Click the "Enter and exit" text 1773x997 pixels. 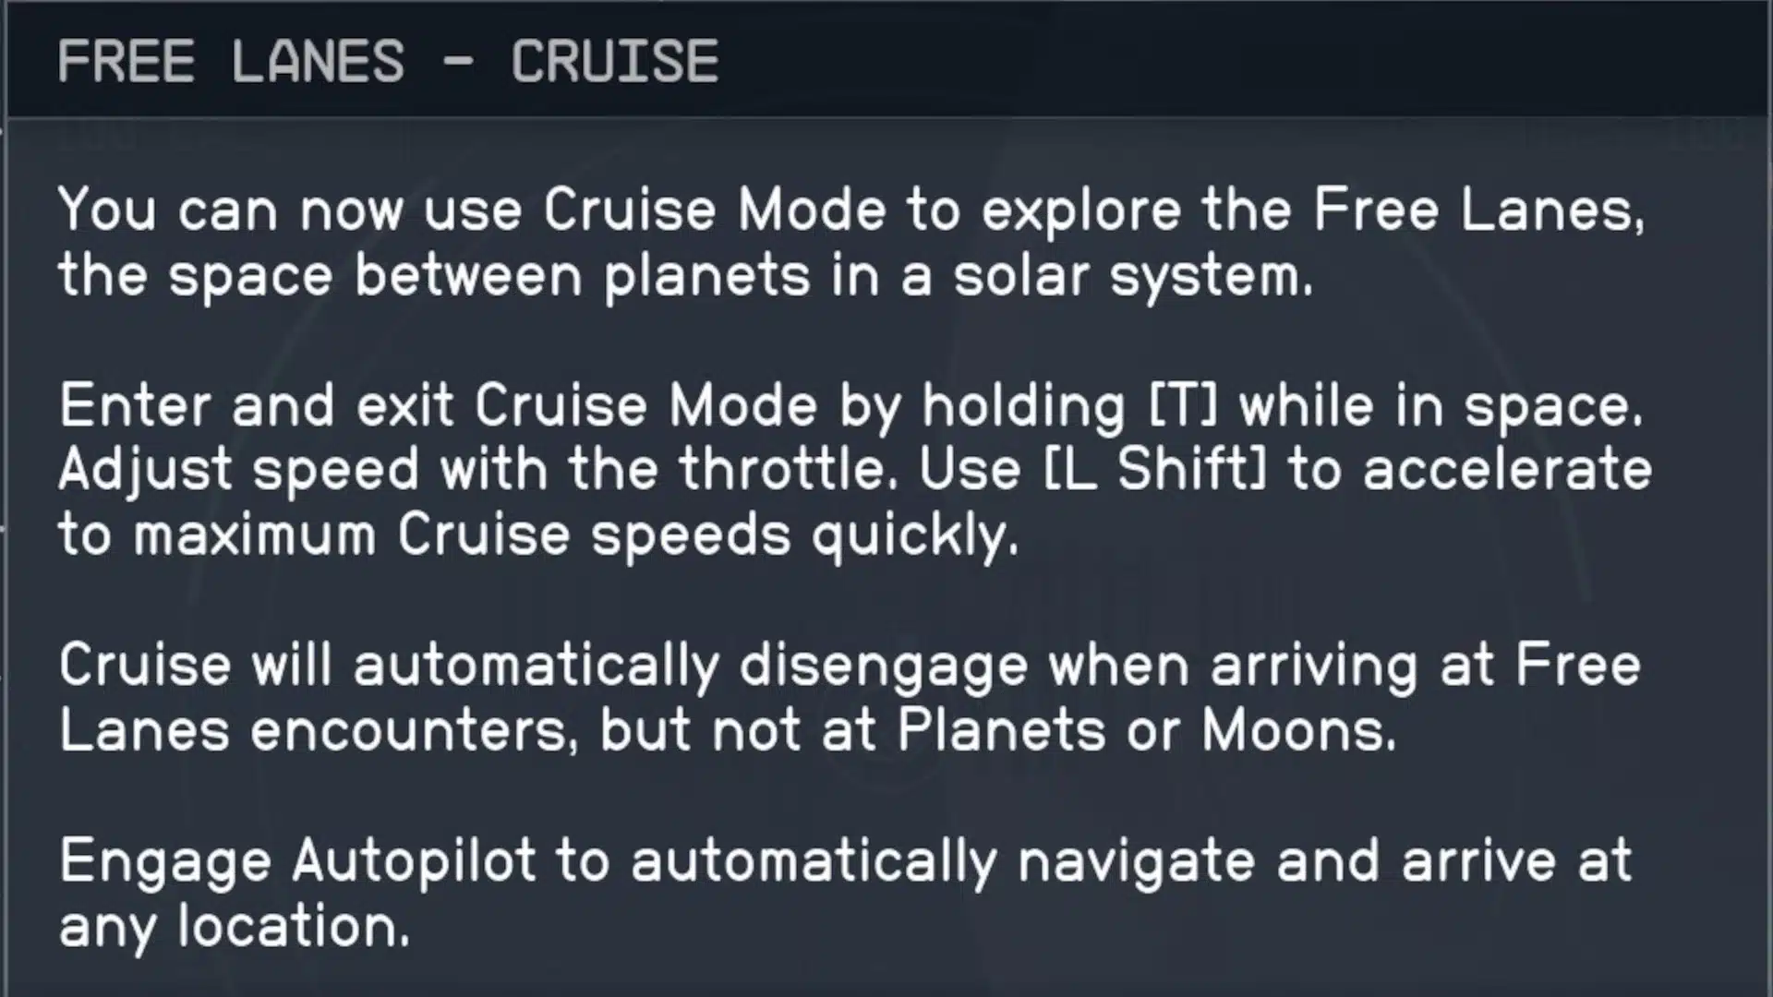(x=257, y=406)
